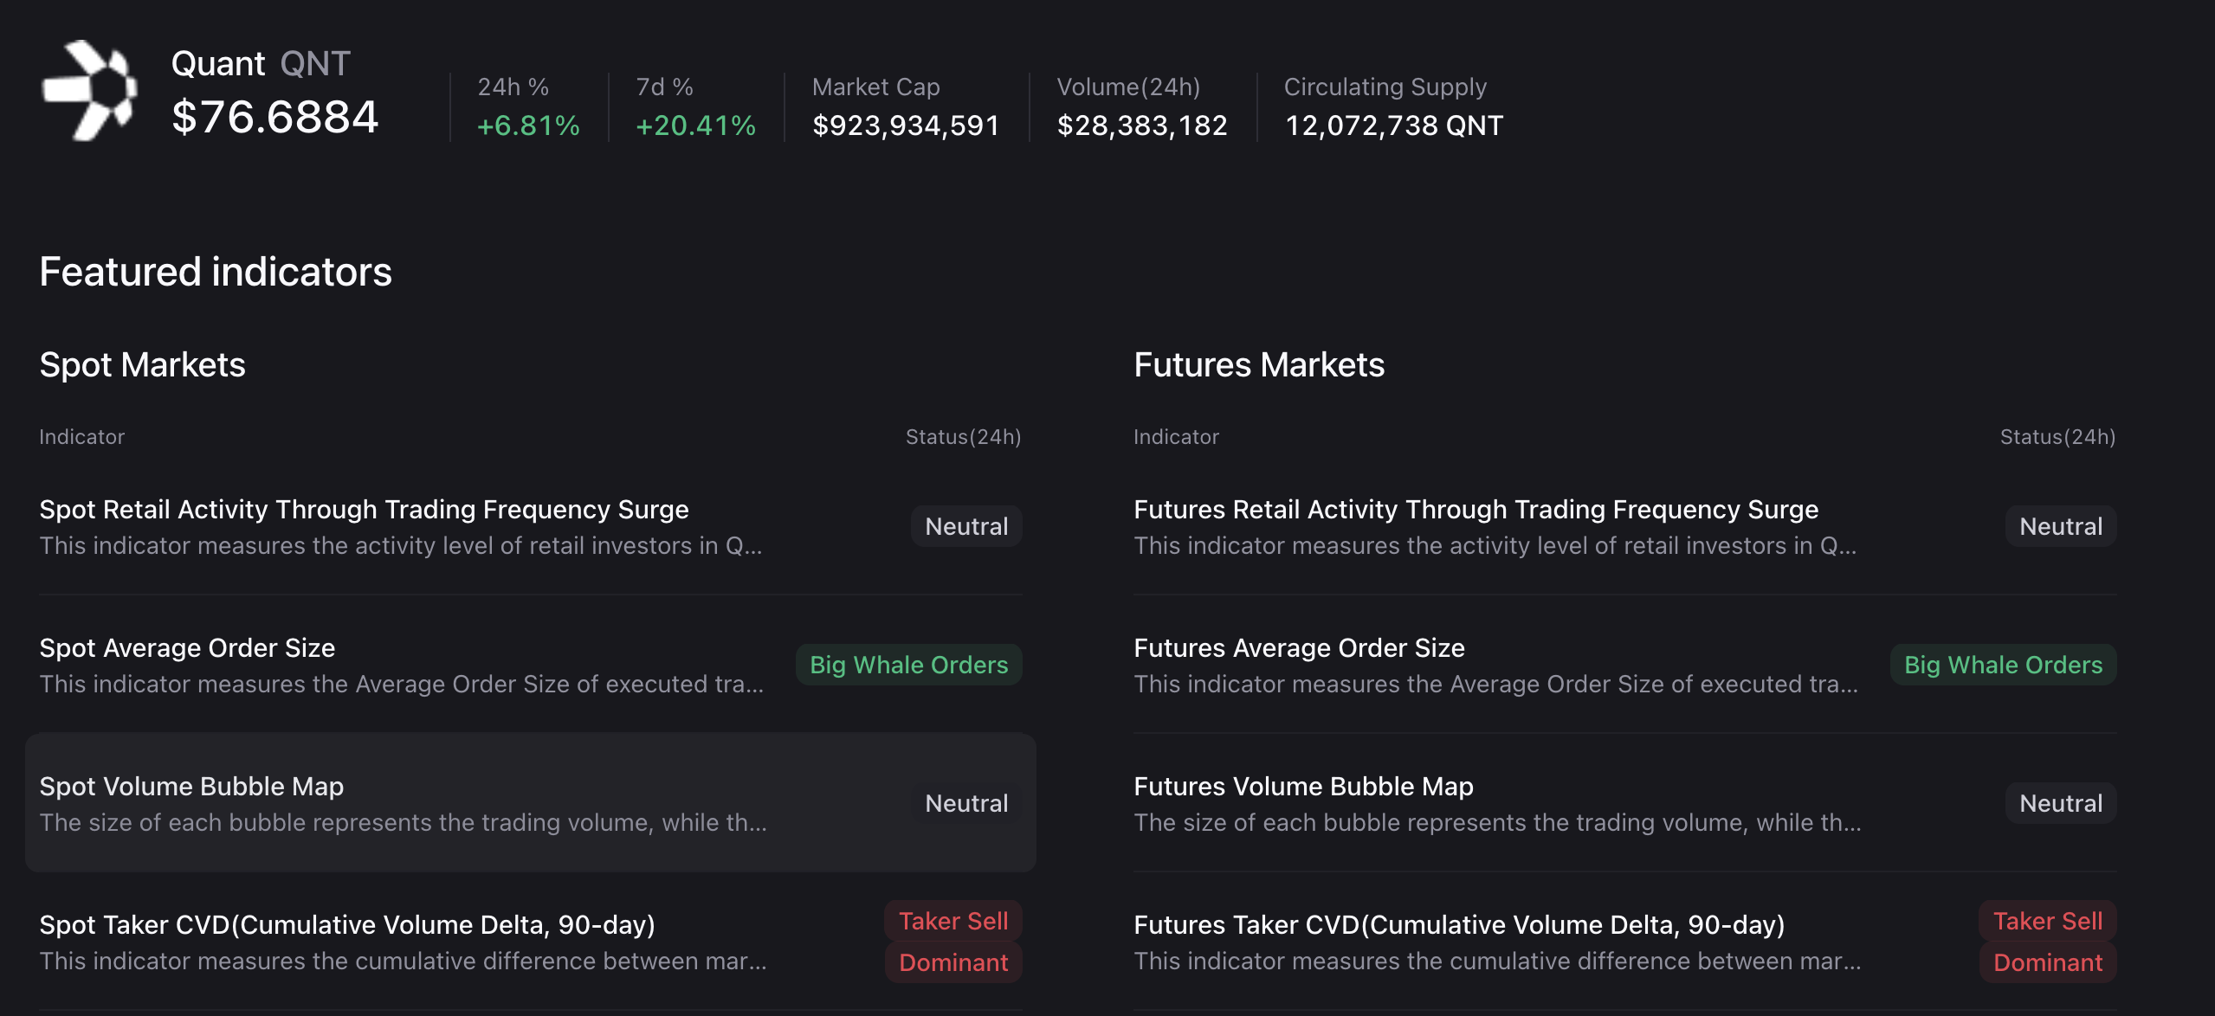Click Big Whale Orders badge in Futures Markets

2003,665
